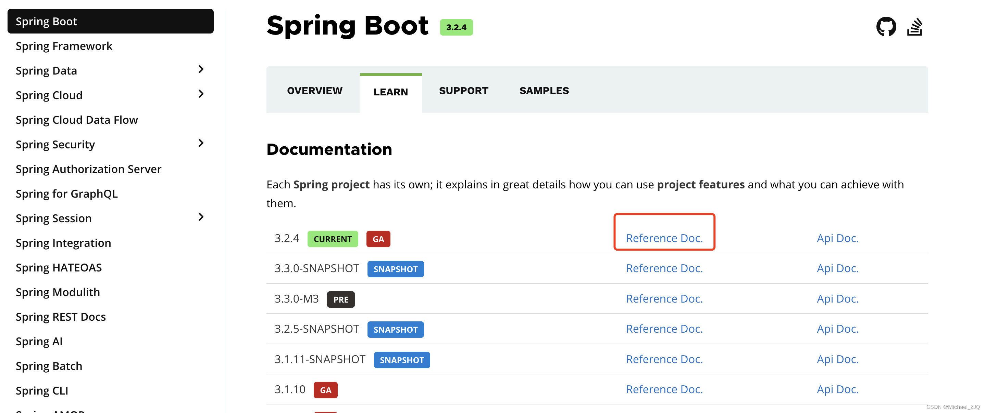Click the SNAPSHOT badge for 3.1.11-SNAPSHOT
Screen dimensions: 985x413
401,360
